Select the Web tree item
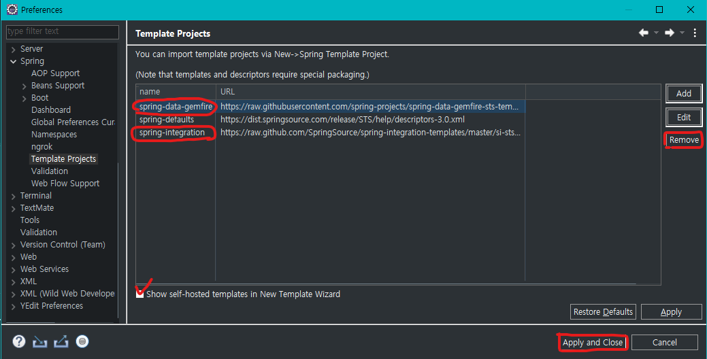Screen dimensions: 707x359 point(29,257)
